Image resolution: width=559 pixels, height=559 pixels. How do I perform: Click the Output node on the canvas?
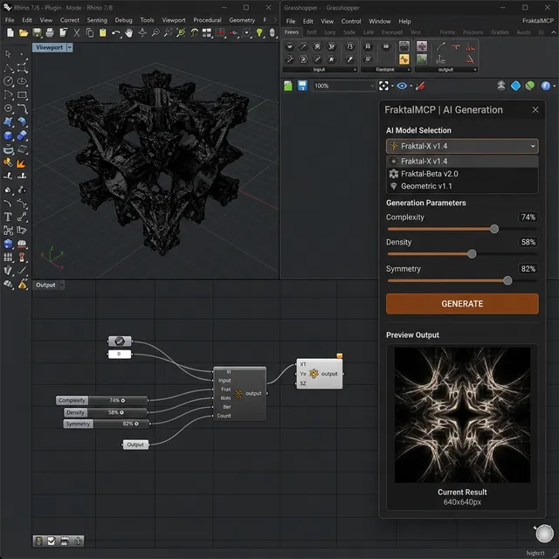[x=135, y=445]
